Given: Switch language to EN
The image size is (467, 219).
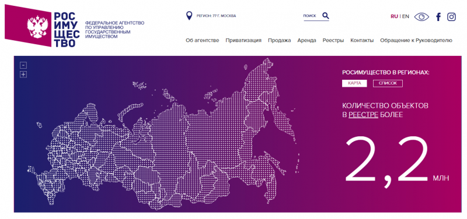Looking at the screenshot, I should pyautogui.click(x=406, y=17).
